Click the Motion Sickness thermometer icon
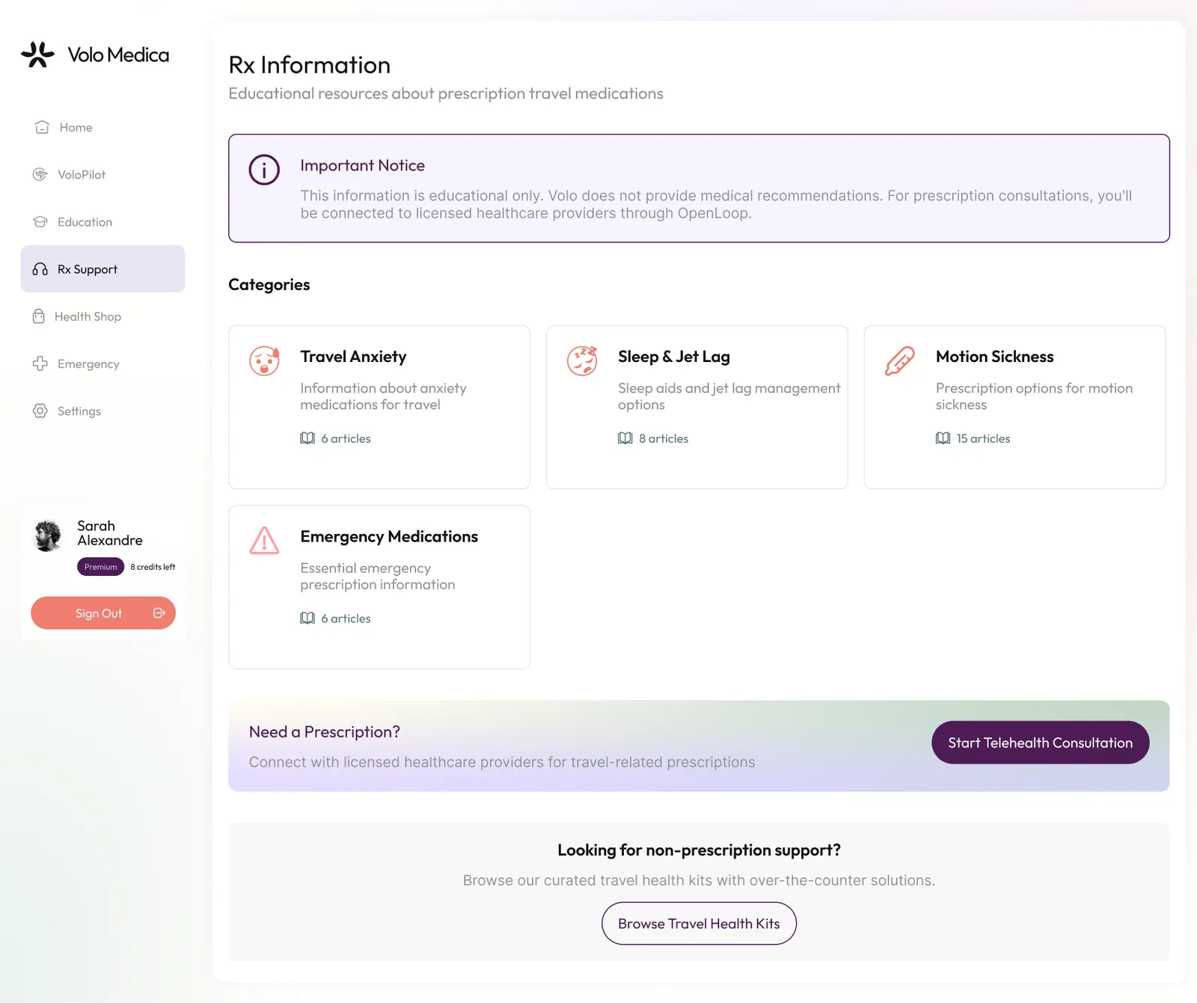This screenshot has height=1003, width=1197. tap(900, 361)
